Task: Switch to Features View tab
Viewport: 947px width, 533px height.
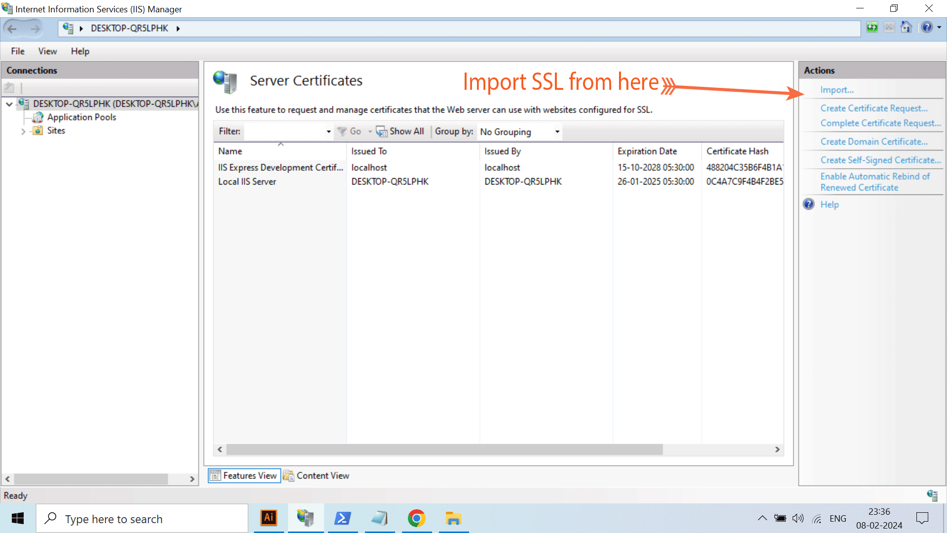Action: click(245, 476)
